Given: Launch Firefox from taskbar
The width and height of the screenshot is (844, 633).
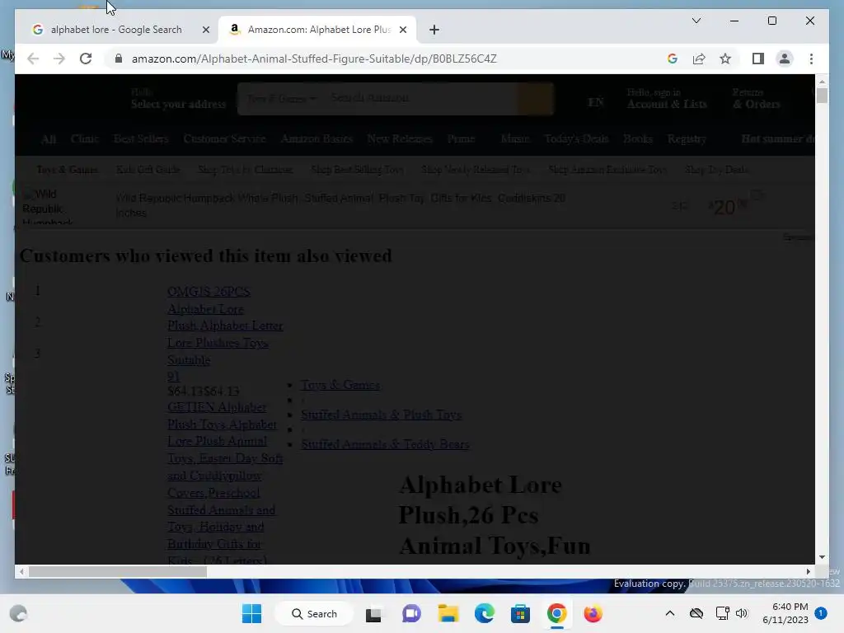Looking at the screenshot, I should [x=593, y=613].
